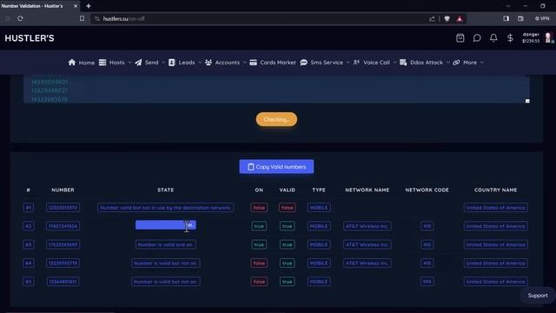Click the HUSTLER'S logo
Image resolution: width=556 pixels, height=313 pixels.
tap(30, 38)
